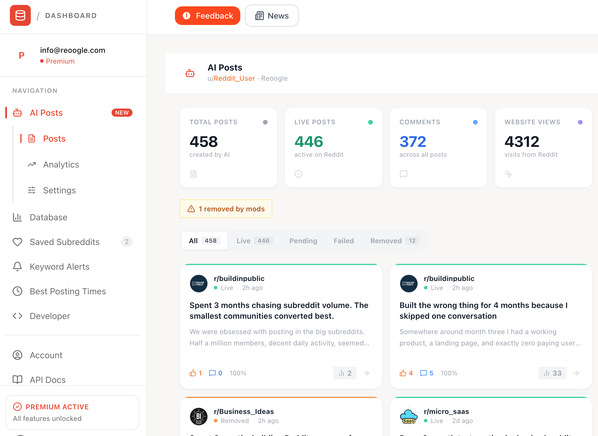Viewport: 598px width, 436px height.
Task: Click arrow on 'Spent 3 months' post card
Action: [x=366, y=373]
